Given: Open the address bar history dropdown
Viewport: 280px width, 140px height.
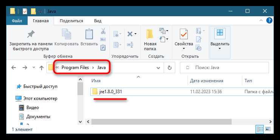Looking at the screenshot, I should [158, 68].
